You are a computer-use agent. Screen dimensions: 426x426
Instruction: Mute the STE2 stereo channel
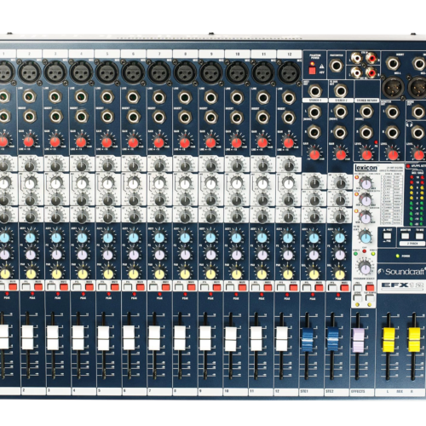[x=345, y=287]
